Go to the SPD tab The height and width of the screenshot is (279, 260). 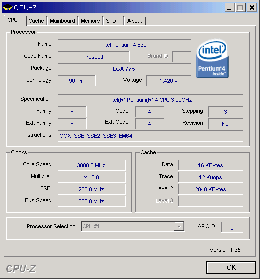click(113, 21)
